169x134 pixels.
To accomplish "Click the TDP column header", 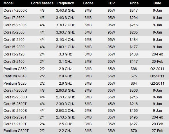I will coord(111,3).
